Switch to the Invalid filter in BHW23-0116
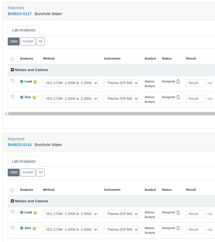215x242 pixels. pyautogui.click(x=28, y=173)
